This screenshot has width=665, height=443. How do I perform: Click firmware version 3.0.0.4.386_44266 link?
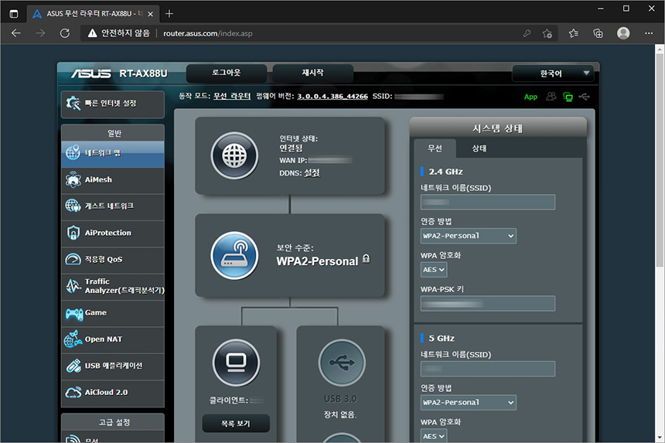pyautogui.click(x=332, y=96)
